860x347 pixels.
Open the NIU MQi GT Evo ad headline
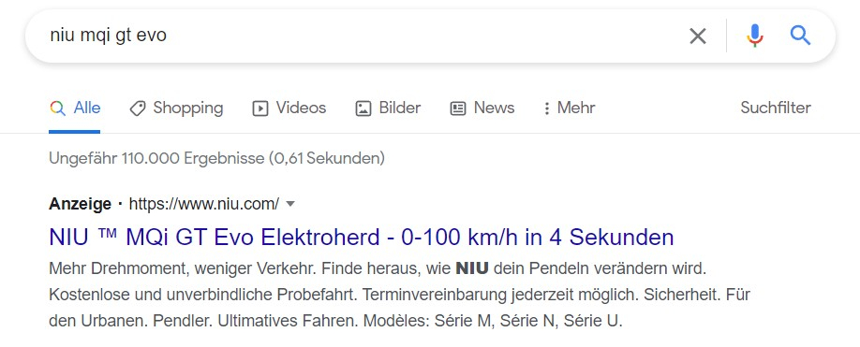(362, 238)
